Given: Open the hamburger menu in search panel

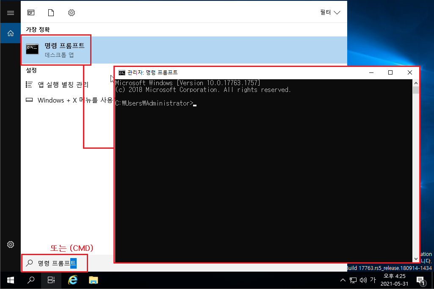Looking at the screenshot, I should [x=11, y=13].
